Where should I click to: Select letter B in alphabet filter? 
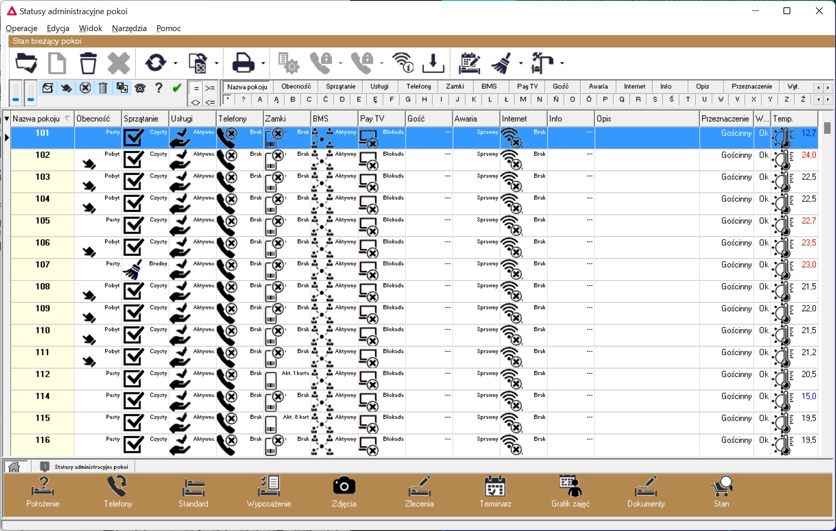293,99
